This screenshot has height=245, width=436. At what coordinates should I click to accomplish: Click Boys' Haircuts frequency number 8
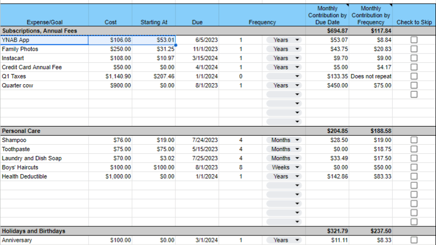coord(240,167)
